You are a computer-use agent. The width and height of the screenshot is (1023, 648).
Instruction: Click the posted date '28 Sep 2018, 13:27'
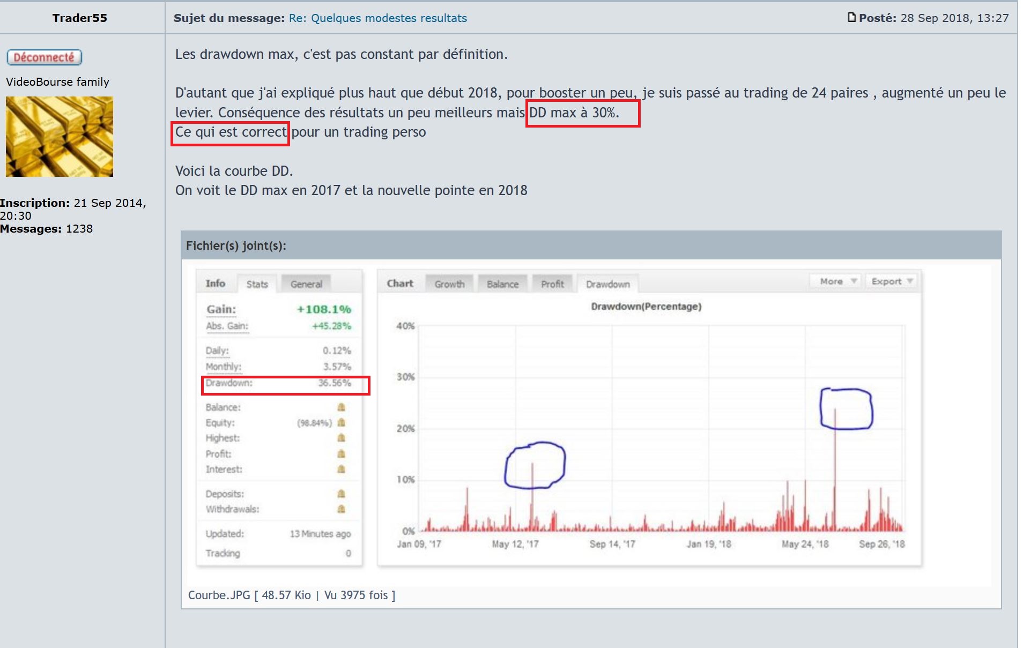(954, 18)
